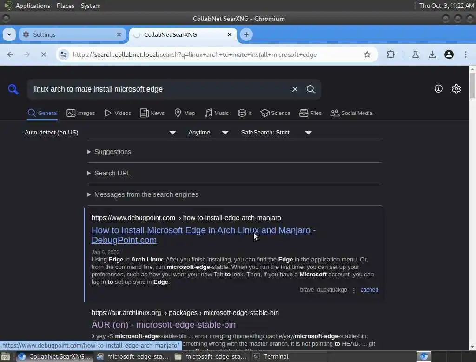Close the CollabNet SearXNG tab

(230, 34)
